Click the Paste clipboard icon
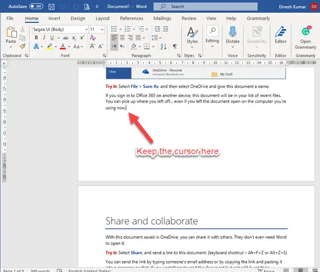The image size is (320, 272). [11, 32]
